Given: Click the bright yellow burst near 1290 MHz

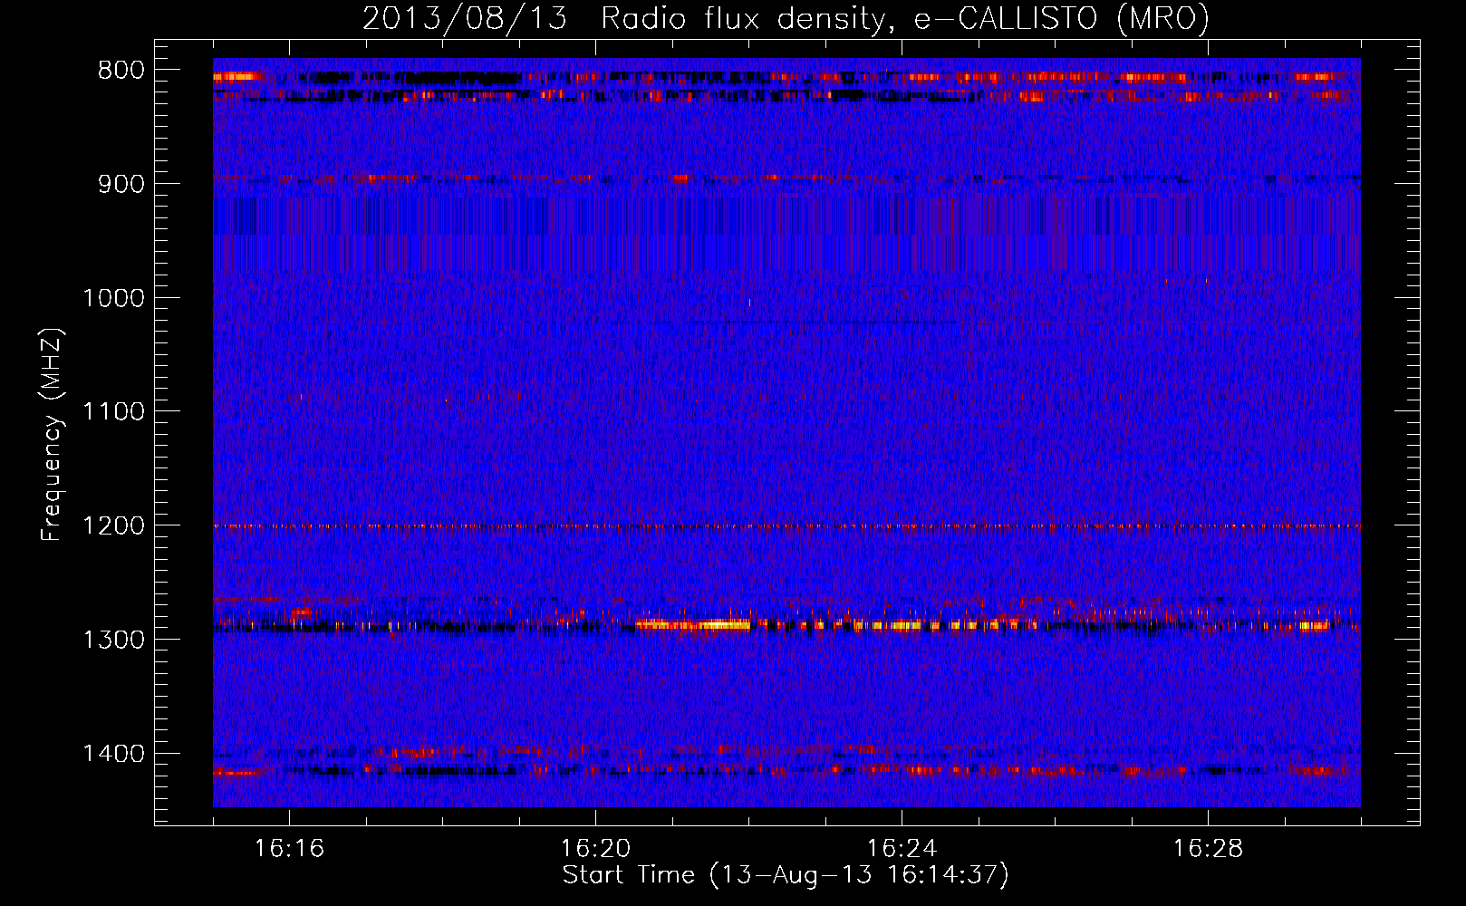Looking at the screenshot, I should click(695, 624).
